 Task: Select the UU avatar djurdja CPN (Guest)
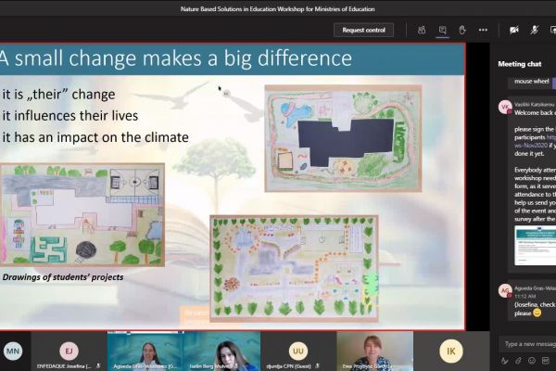298,352
